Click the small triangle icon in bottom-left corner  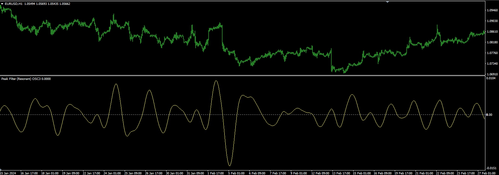click(x=1, y=170)
